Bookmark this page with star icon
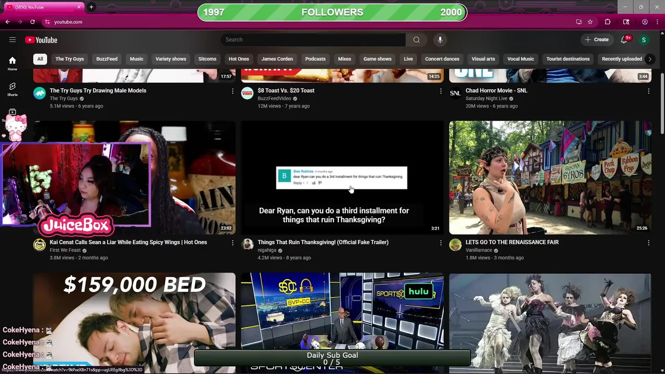 tap(590, 22)
